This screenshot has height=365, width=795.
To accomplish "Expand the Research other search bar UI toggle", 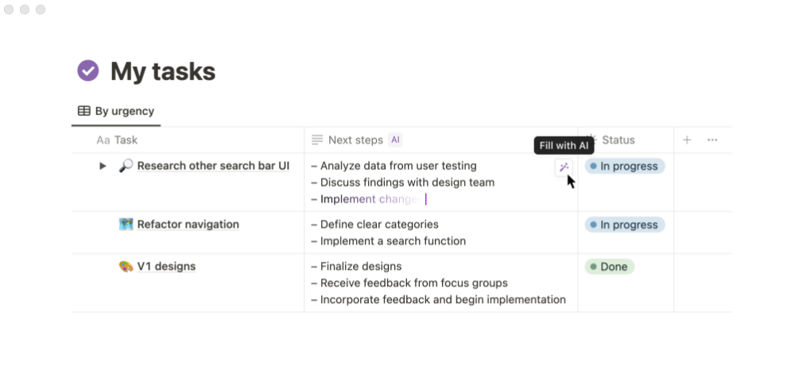I will point(103,166).
